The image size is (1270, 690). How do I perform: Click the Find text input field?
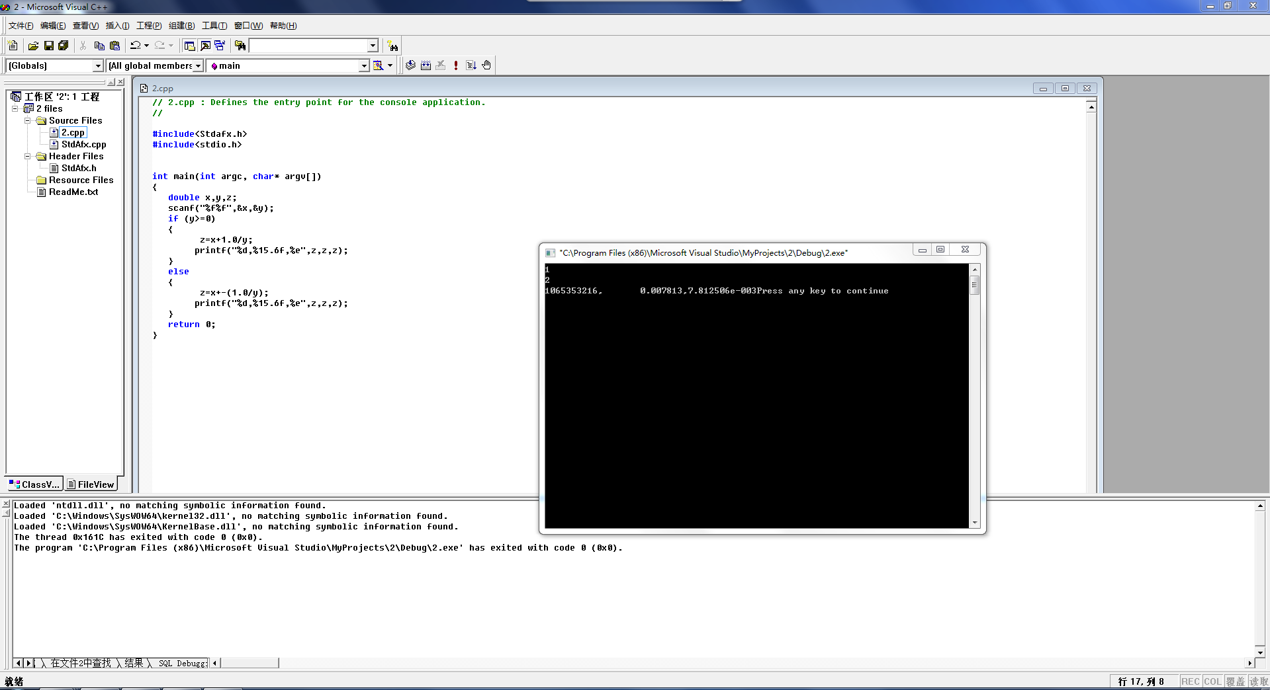(x=308, y=46)
